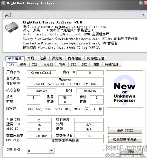The image size is (147, 158).
Task: Select the 内存稳定性 tab
Action: [96, 58]
